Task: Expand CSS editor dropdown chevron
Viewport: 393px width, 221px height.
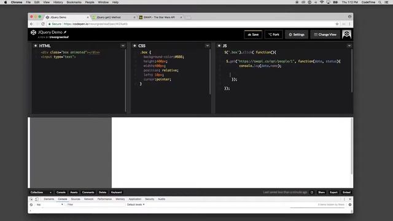Action: point(208,45)
